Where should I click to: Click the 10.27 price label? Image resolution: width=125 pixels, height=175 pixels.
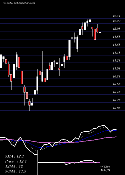[x=116, y=100]
